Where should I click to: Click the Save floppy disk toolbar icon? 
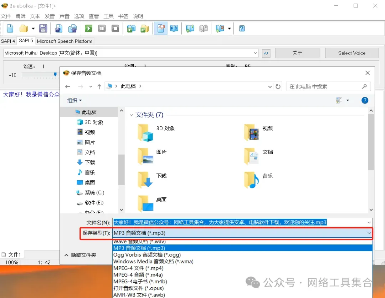point(43,29)
